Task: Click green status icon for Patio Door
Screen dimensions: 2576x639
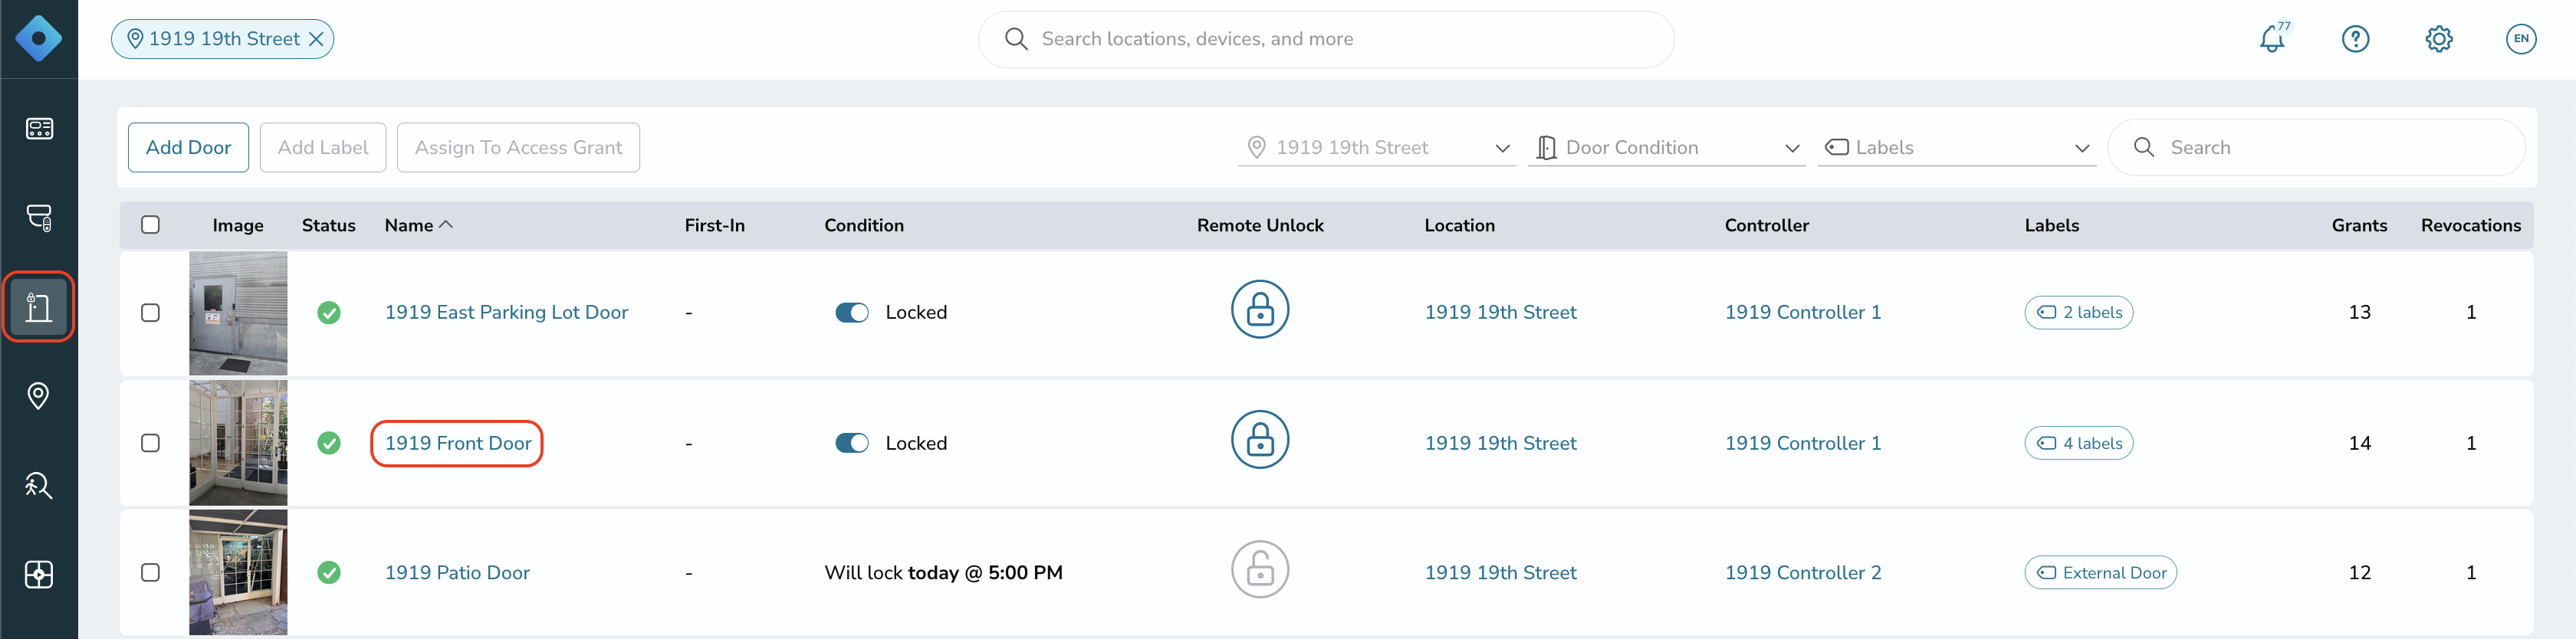Action: click(329, 573)
